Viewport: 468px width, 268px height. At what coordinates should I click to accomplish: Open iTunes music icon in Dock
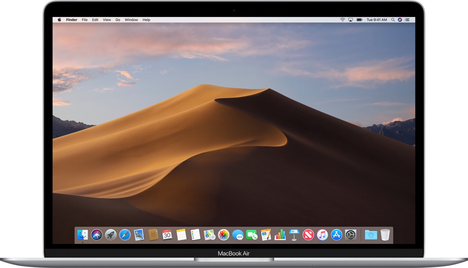[322, 235]
